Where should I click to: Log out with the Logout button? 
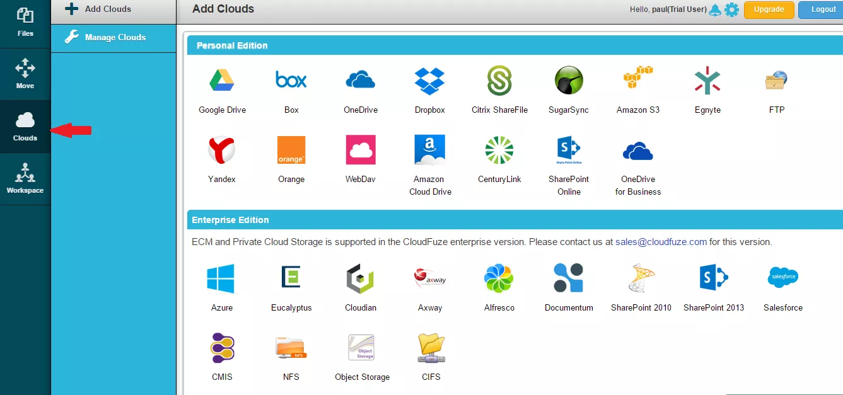(822, 9)
